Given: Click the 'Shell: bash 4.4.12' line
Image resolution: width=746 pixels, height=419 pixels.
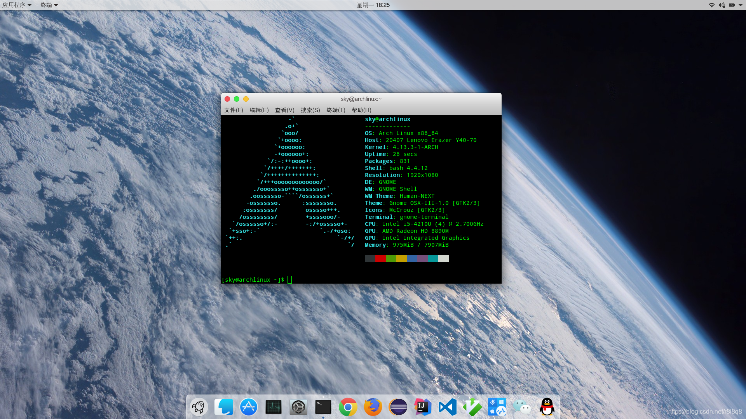Looking at the screenshot, I should [396, 168].
